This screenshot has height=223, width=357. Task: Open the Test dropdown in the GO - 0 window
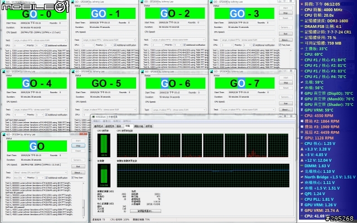click(40, 40)
